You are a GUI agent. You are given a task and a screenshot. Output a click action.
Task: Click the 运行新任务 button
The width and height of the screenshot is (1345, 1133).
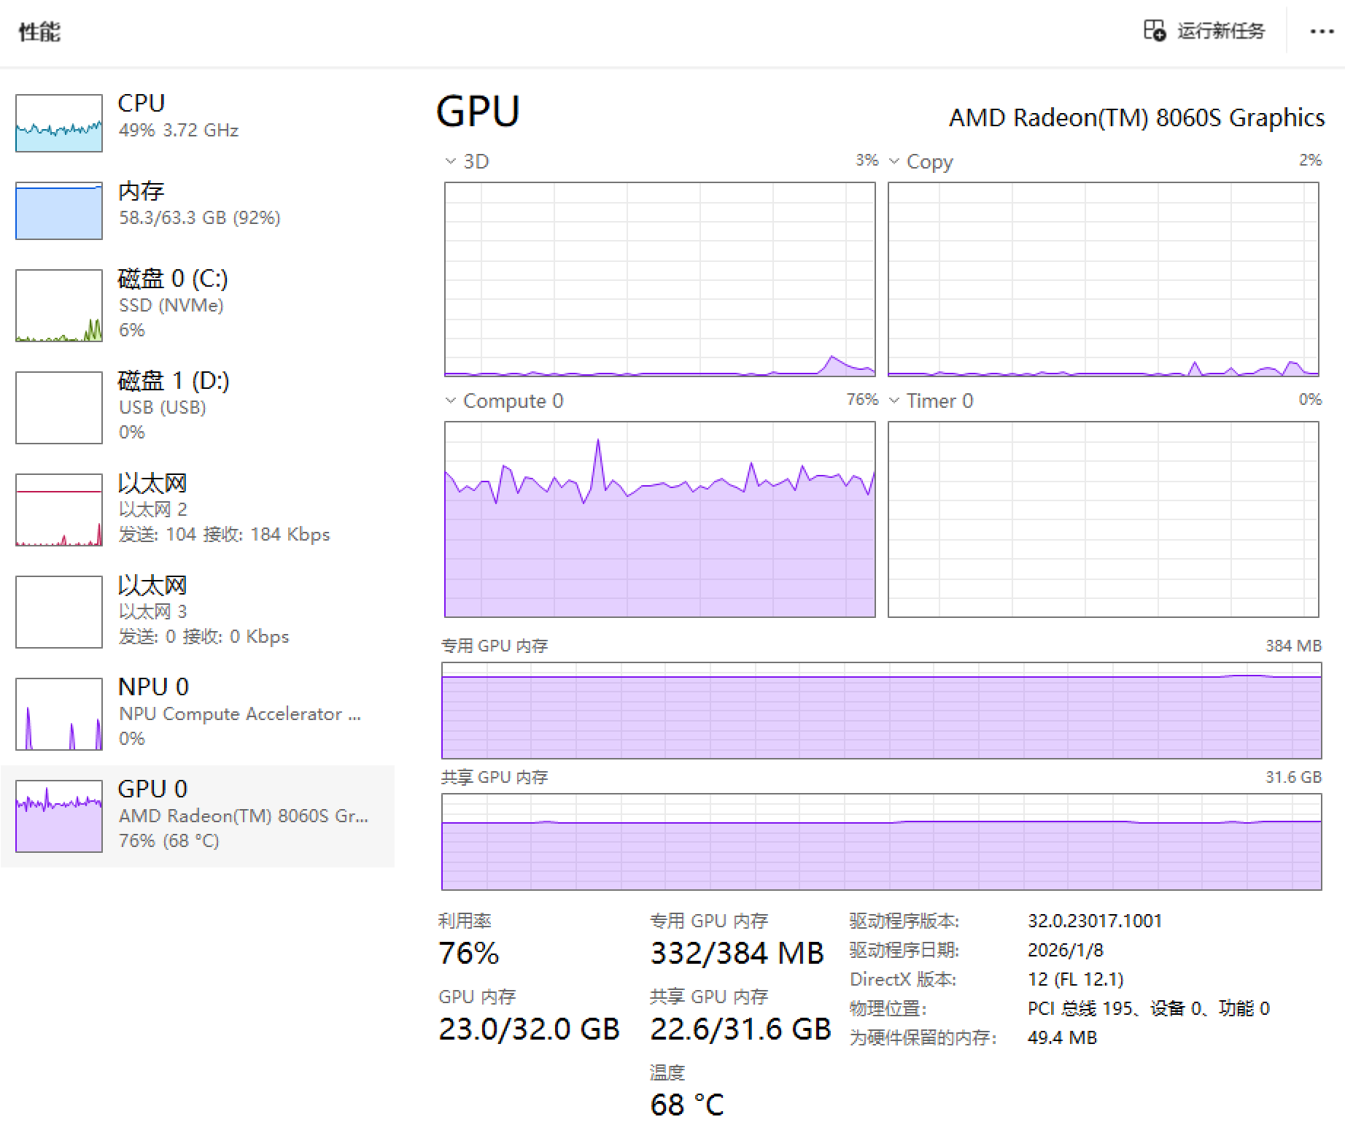(1222, 31)
